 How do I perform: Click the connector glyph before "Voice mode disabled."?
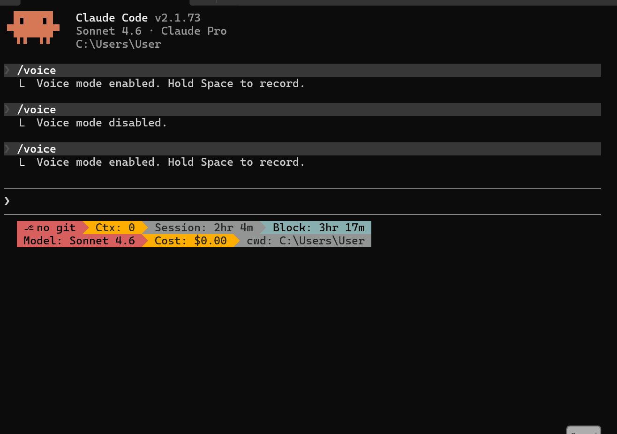tap(22, 123)
